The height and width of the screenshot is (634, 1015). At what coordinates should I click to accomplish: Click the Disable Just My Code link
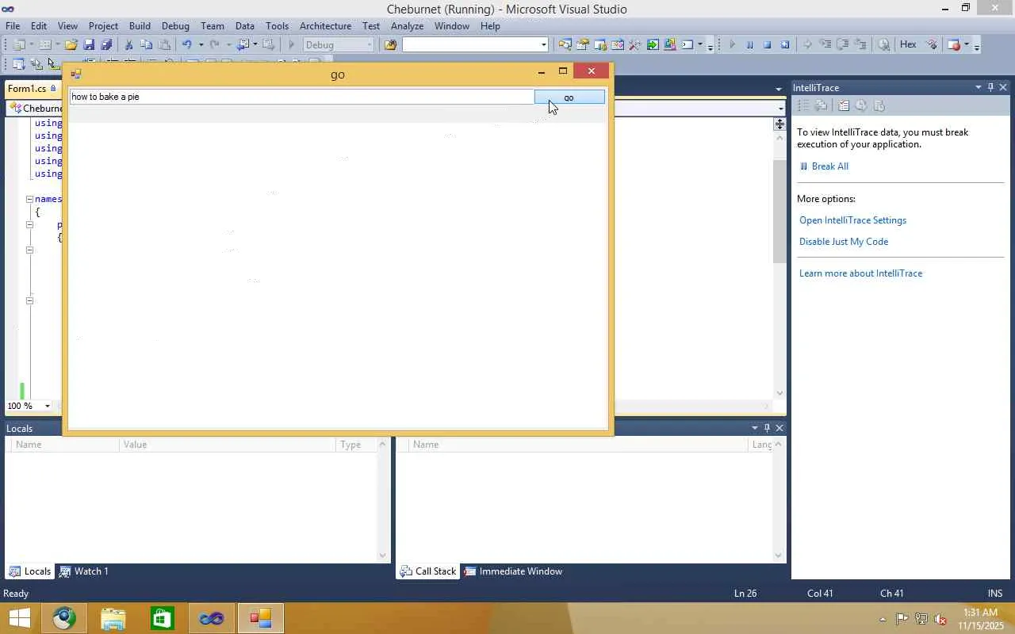click(x=844, y=242)
